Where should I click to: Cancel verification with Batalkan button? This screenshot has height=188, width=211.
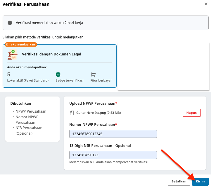tap(179, 181)
